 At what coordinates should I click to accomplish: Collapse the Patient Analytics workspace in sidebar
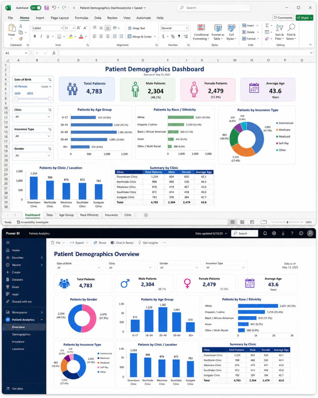click(42, 320)
